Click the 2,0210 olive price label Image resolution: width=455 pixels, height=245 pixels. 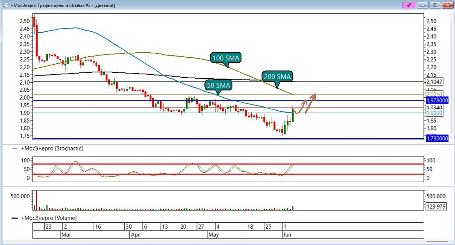point(435,94)
